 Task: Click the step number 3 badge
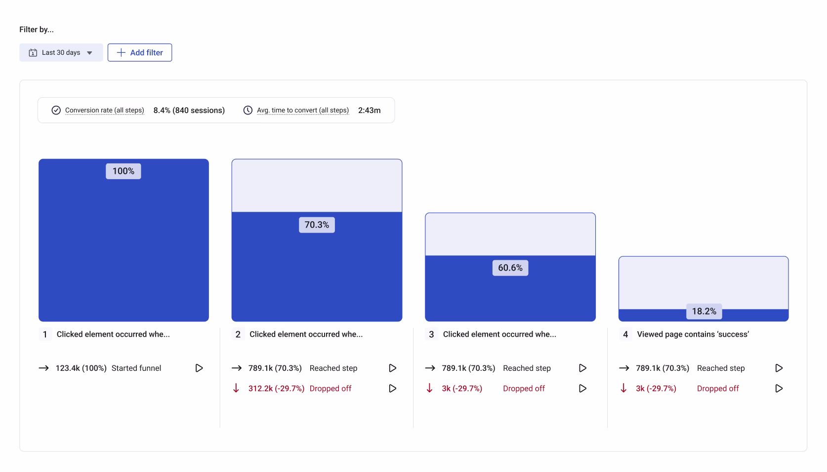(431, 334)
